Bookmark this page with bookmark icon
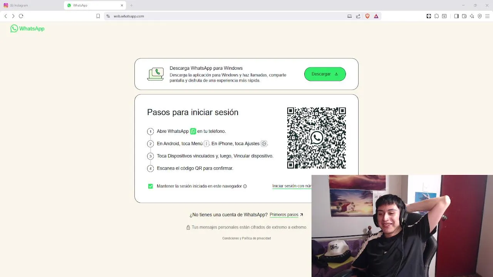The width and height of the screenshot is (493, 277). pos(98,16)
